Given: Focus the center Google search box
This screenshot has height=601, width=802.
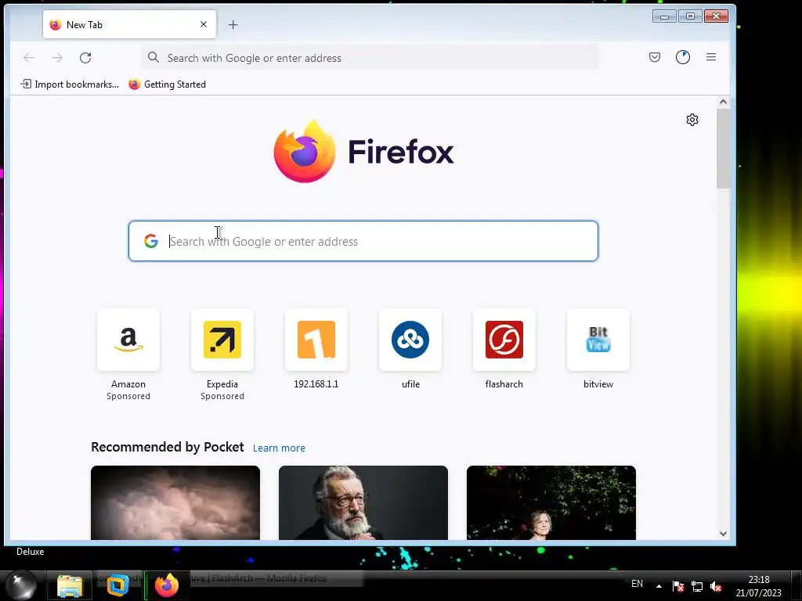Looking at the screenshot, I should pos(363,241).
